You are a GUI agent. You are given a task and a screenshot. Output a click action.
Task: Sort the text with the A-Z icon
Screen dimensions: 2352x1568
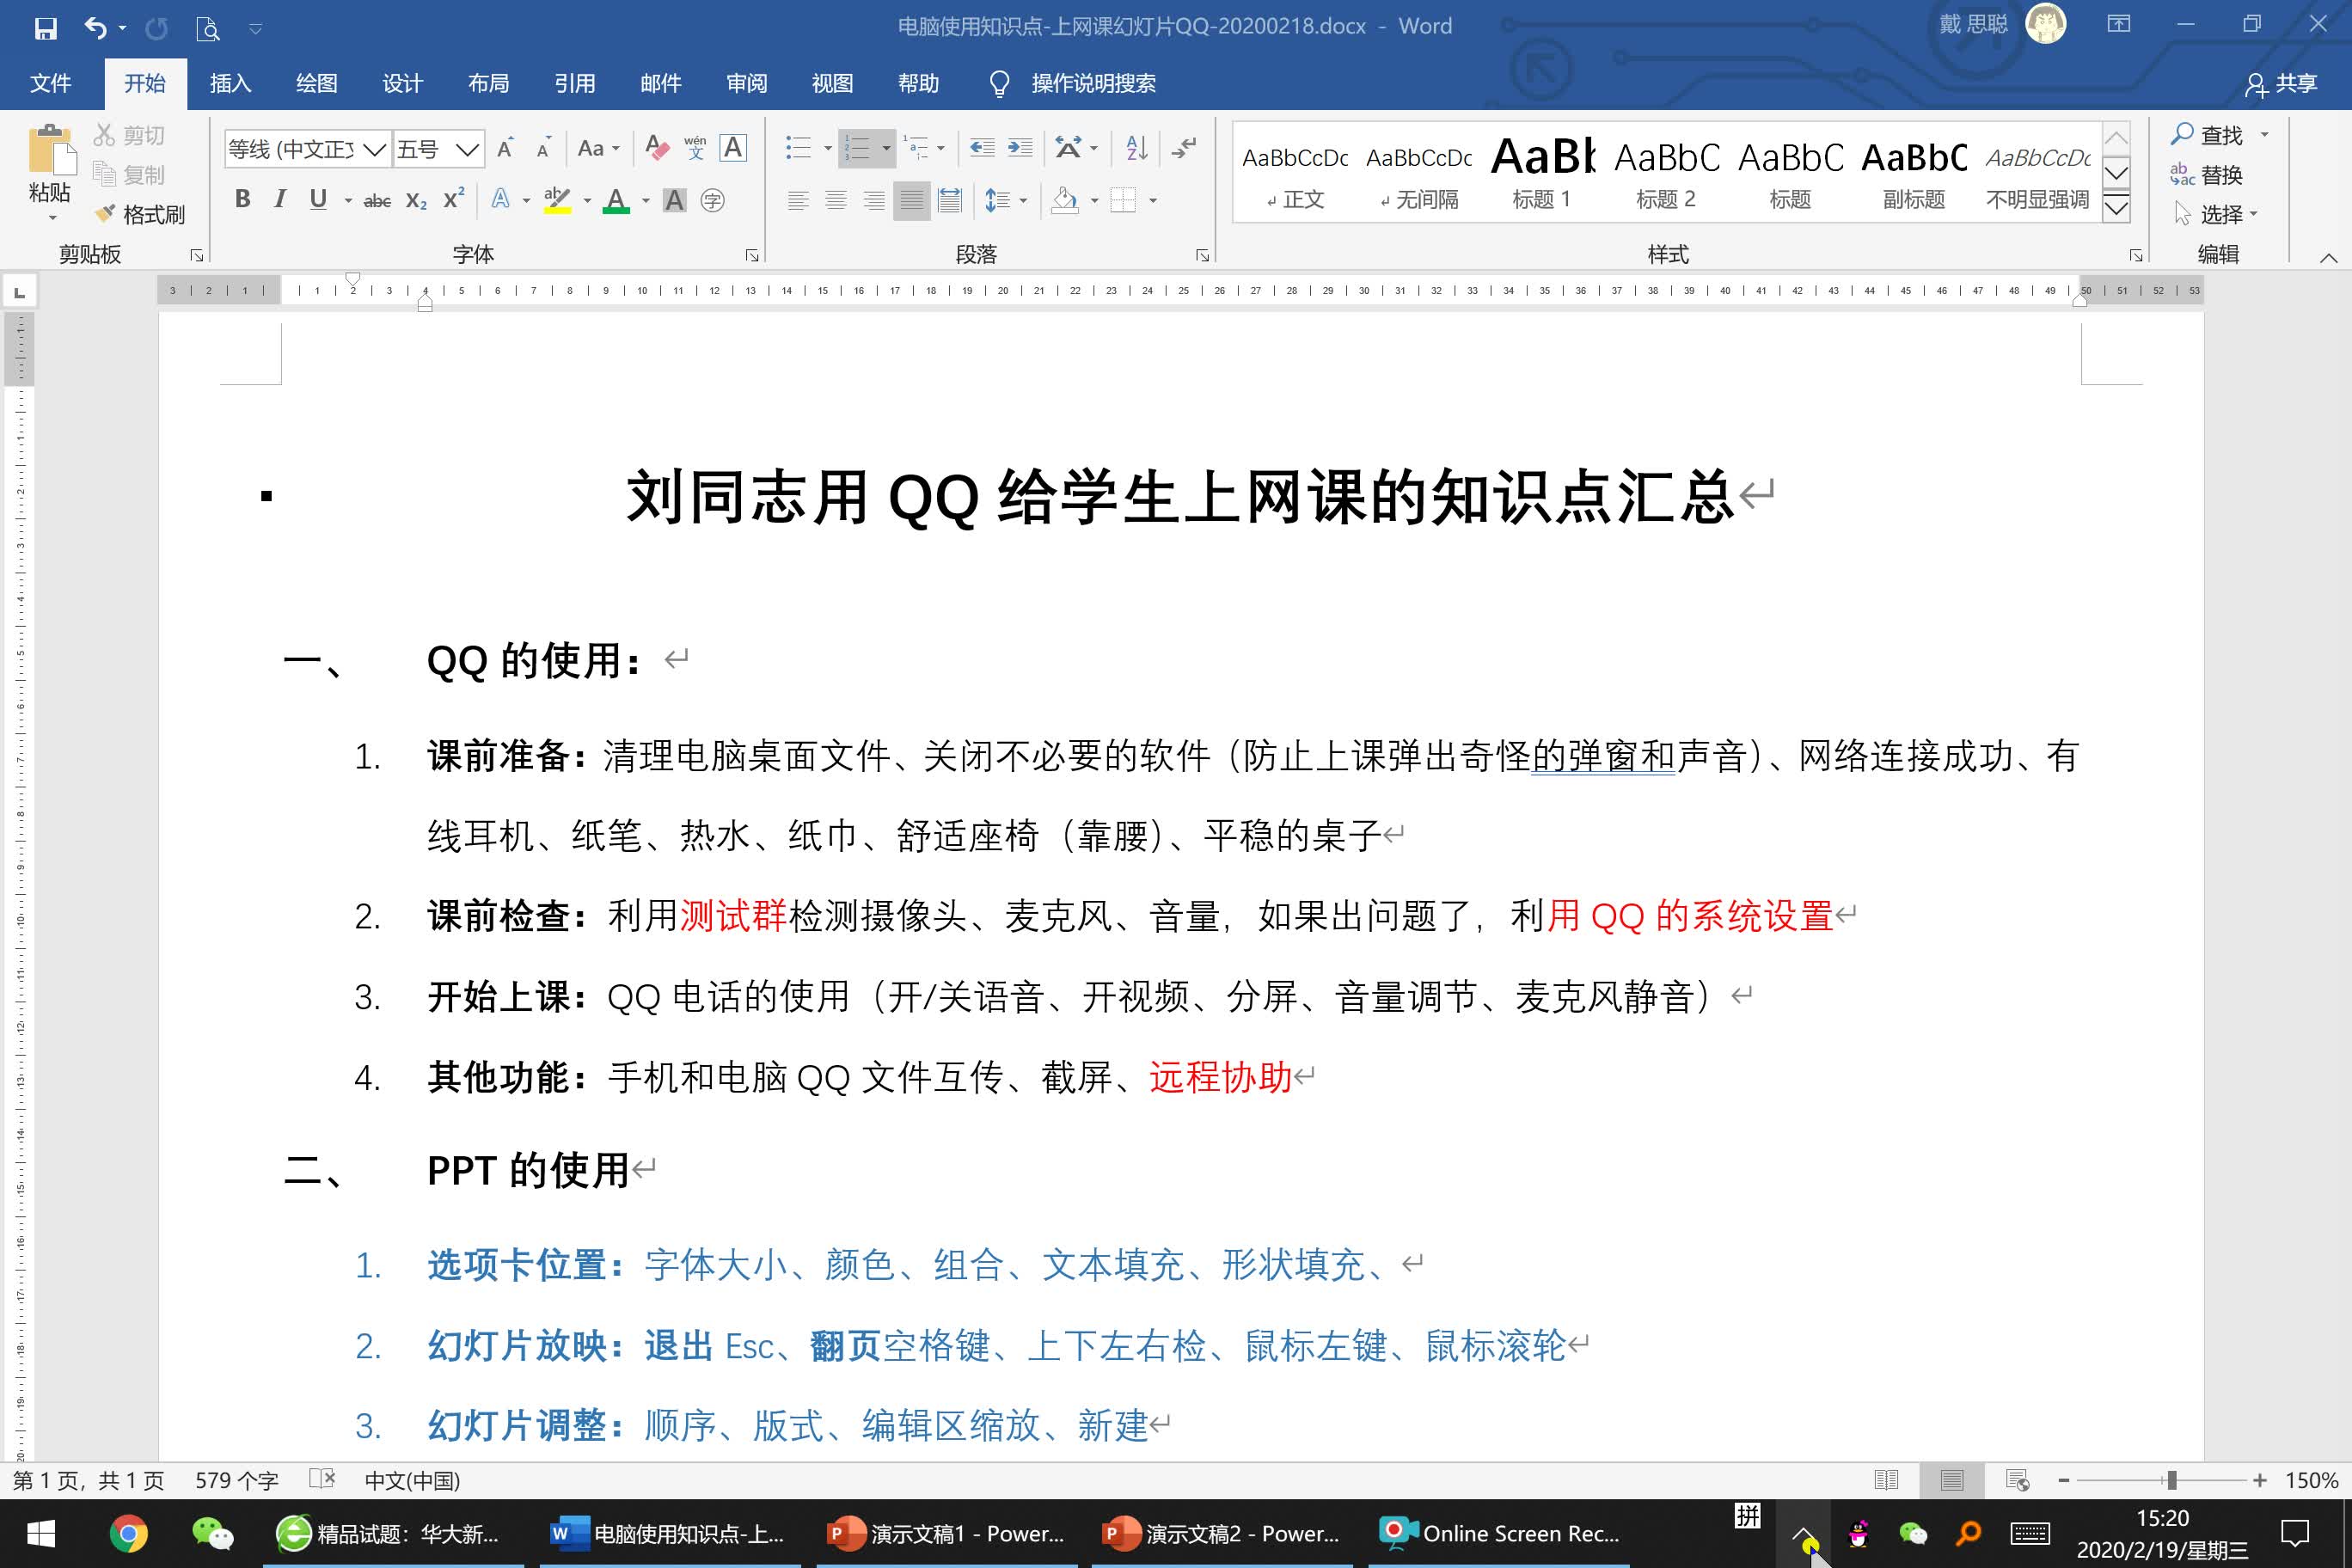[x=1137, y=149]
